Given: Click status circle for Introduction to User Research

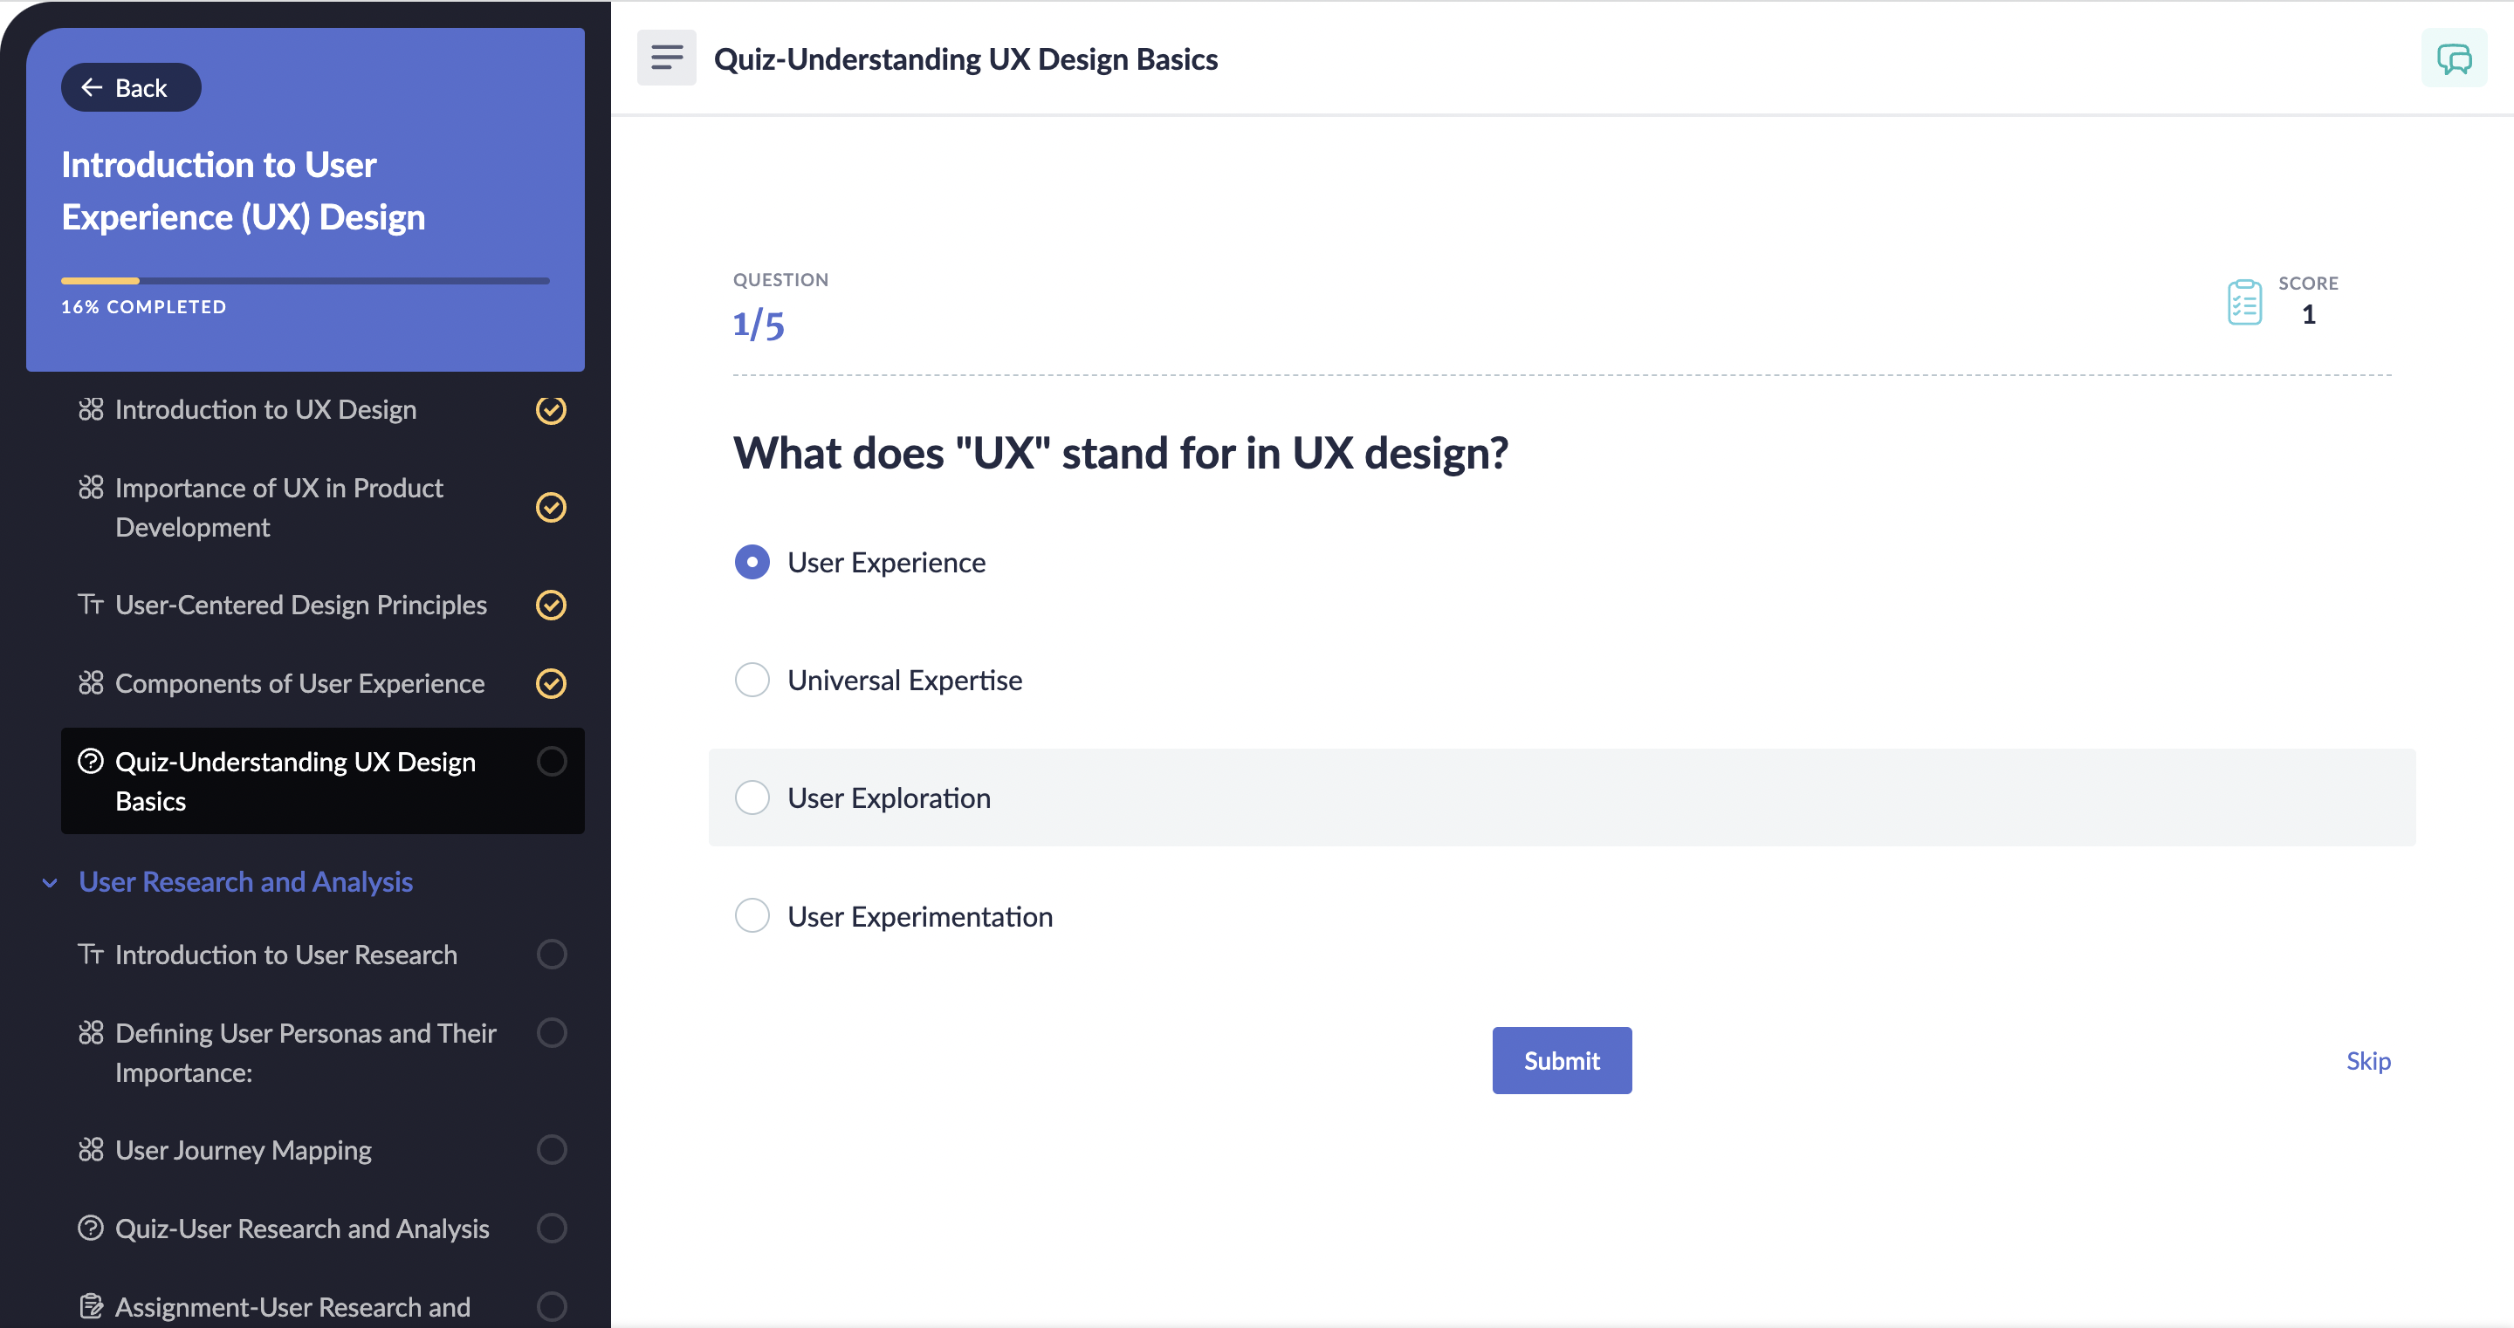Looking at the screenshot, I should point(552,955).
